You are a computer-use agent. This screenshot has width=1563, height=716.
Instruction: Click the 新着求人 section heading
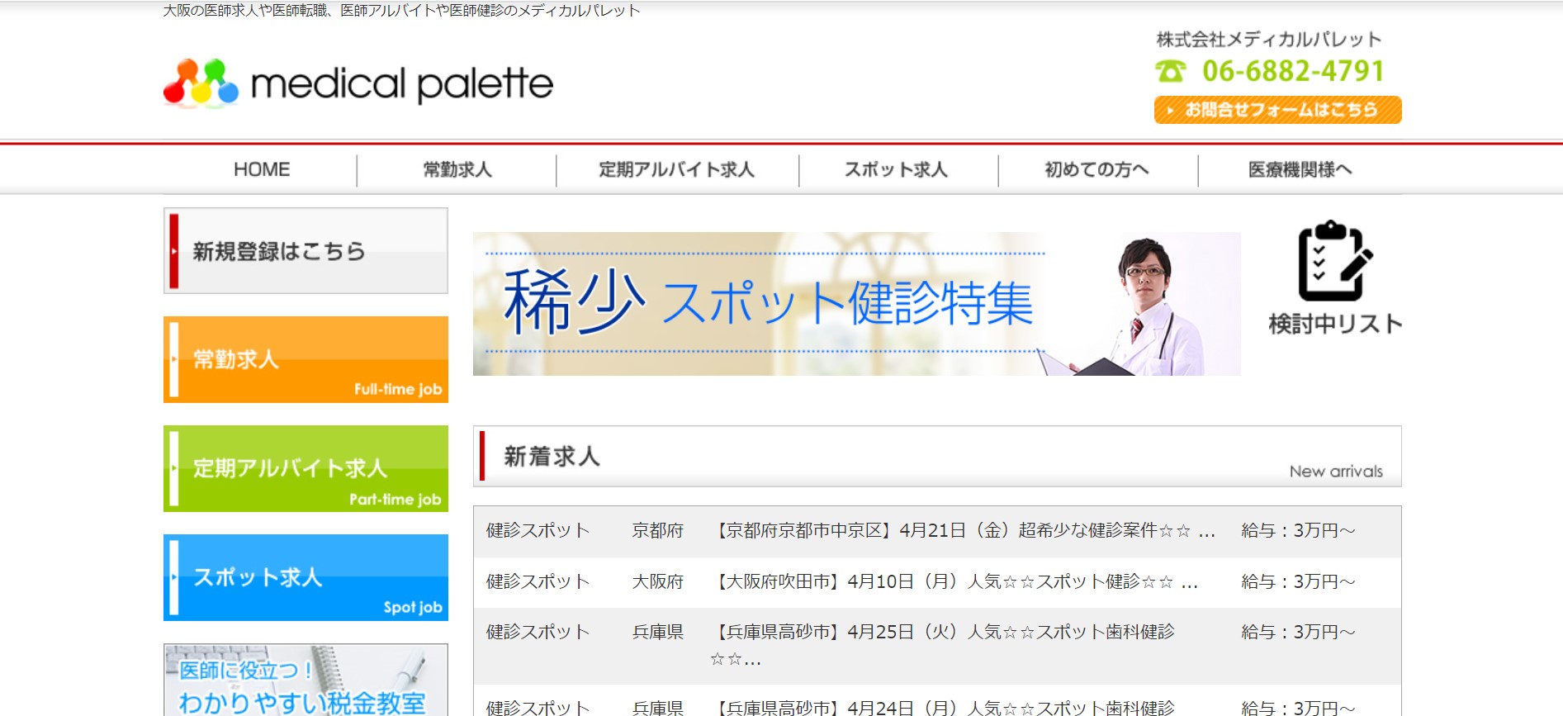(x=552, y=457)
